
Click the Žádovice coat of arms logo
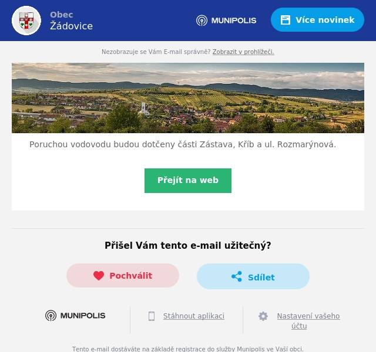[26, 21]
